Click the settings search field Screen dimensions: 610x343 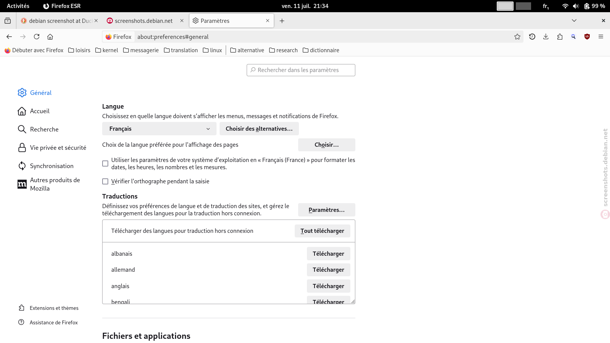[301, 70]
